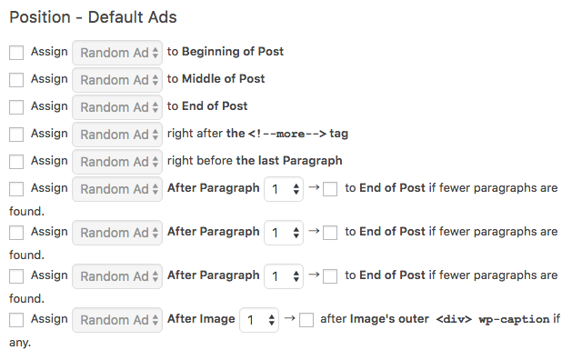
Task: Open Random Ad dropdown in After Image row
Action: pyautogui.click(x=117, y=320)
